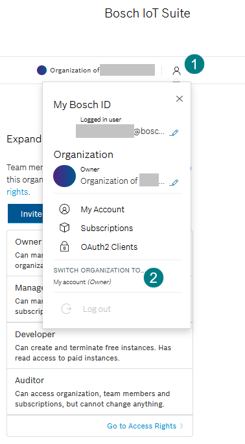Select header 'Organization of' label
This screenshot has height=444, width=245.
pyautogui.click(x=75, y=70)
